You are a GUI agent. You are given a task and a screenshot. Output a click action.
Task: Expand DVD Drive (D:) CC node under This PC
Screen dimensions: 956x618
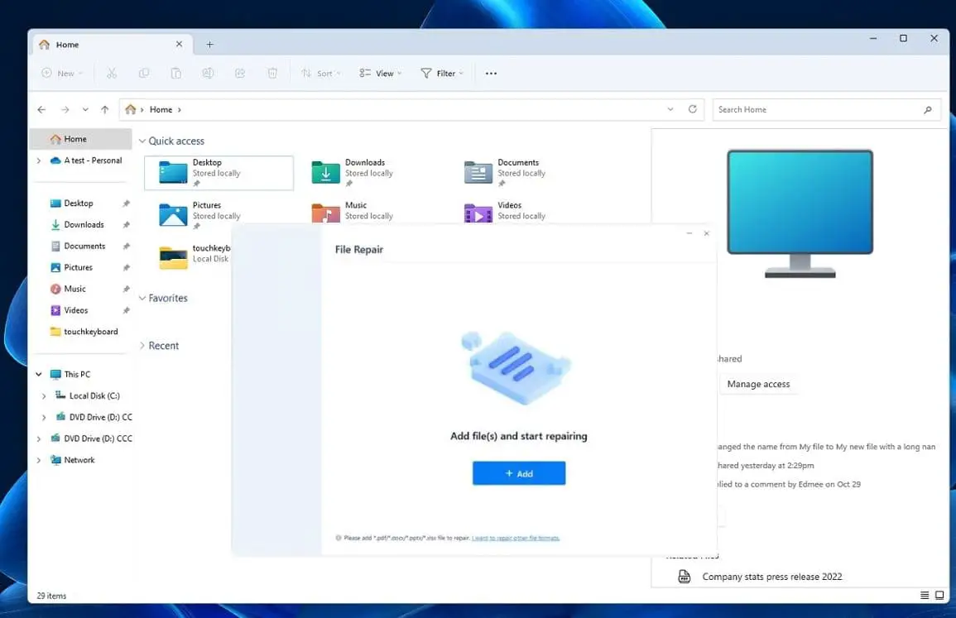coord(43,418)
